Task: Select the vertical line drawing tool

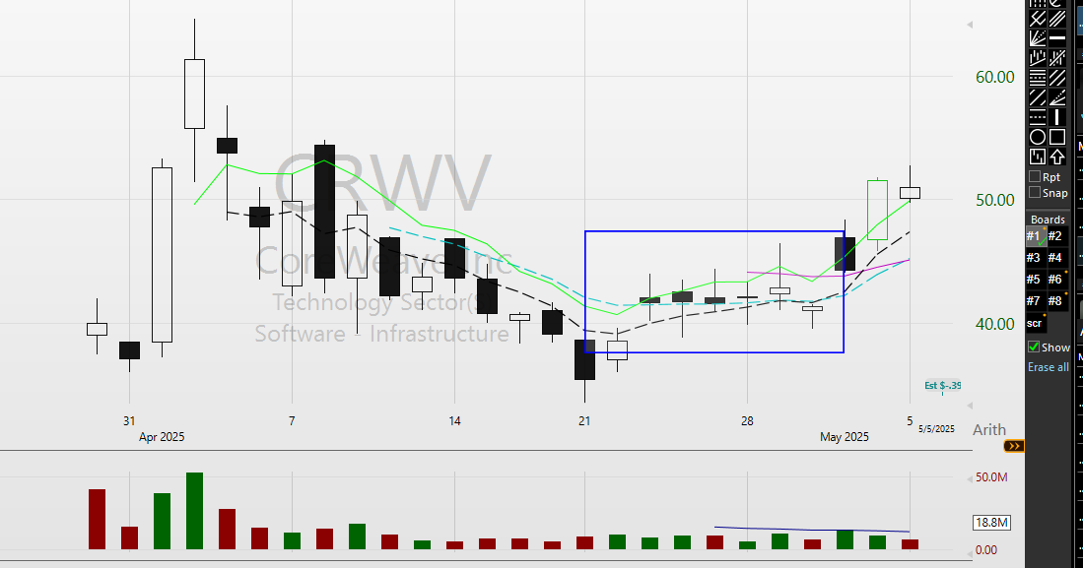Action: (1057, 116)
